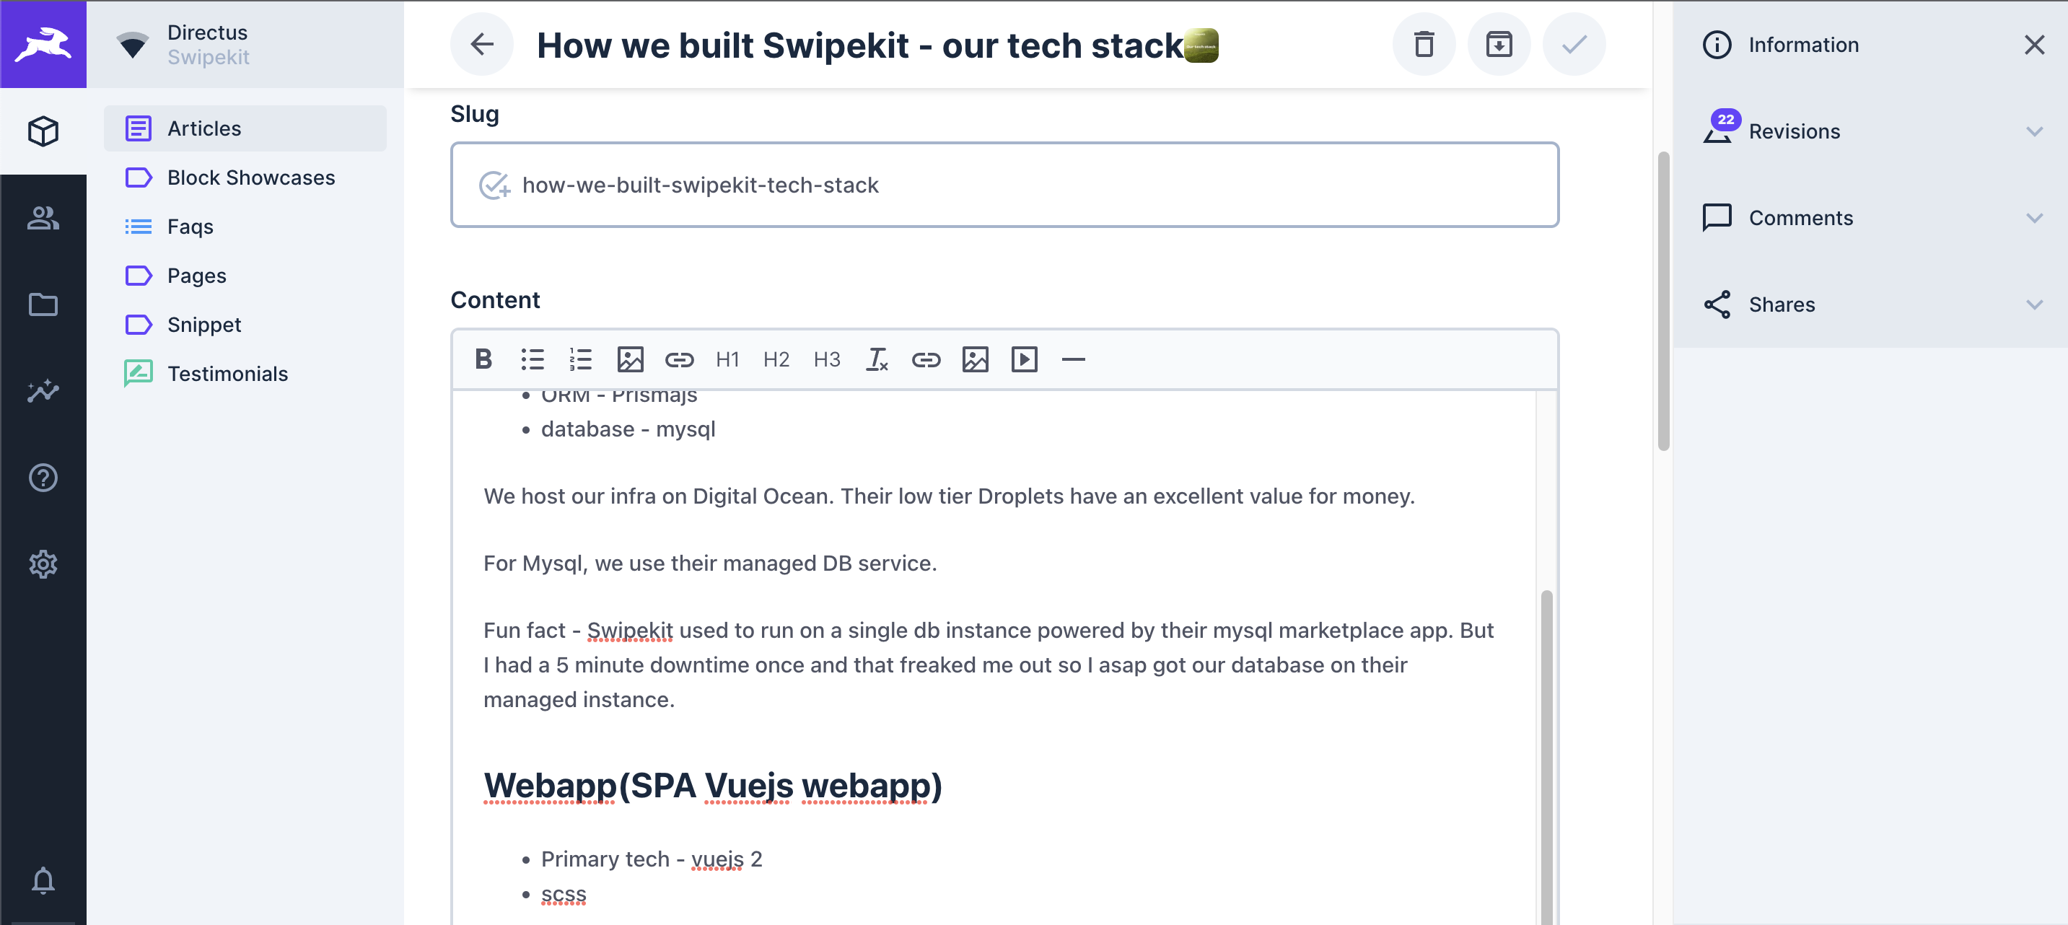Click the Webapp(SPA Vuejs webapp) heading

(712, 785)
